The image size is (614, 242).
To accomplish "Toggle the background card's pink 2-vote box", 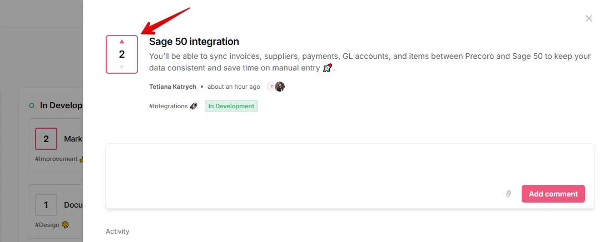I will 46,139.
